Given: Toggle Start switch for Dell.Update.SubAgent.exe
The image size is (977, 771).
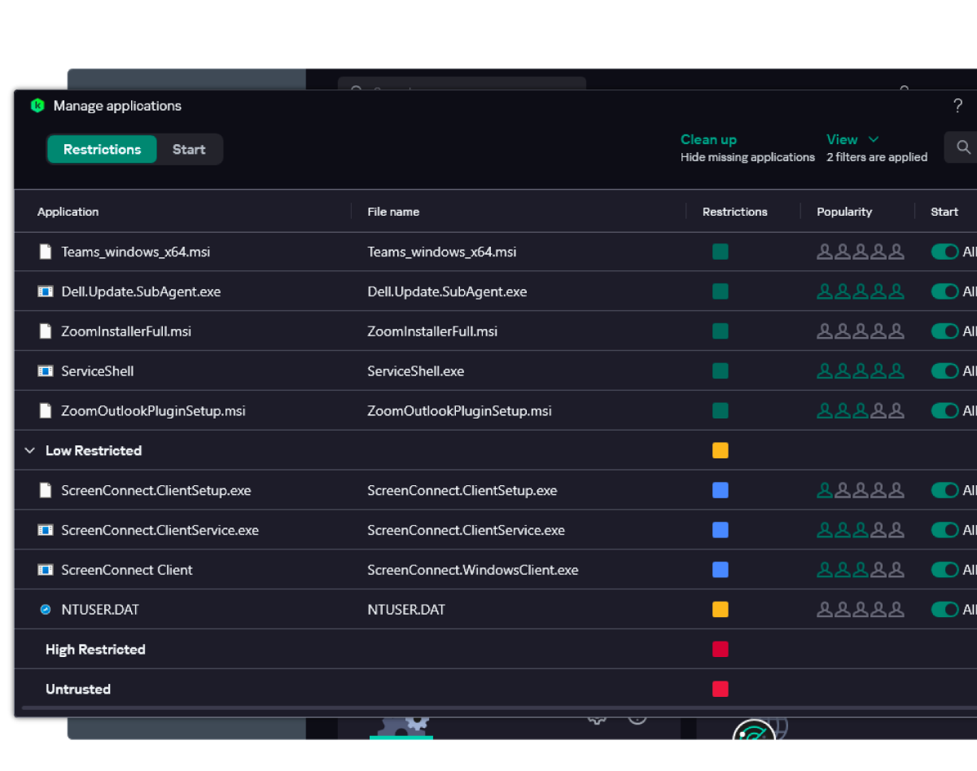Looking at the screenshot, I should click(944, 291).
